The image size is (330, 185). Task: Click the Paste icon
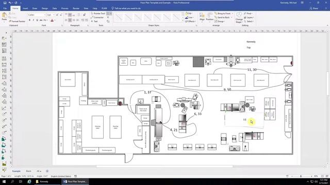click(x=4, y=16)
